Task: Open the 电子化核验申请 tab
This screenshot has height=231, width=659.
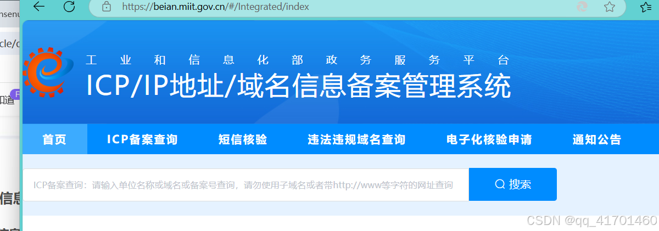Action: pos(489,139)
